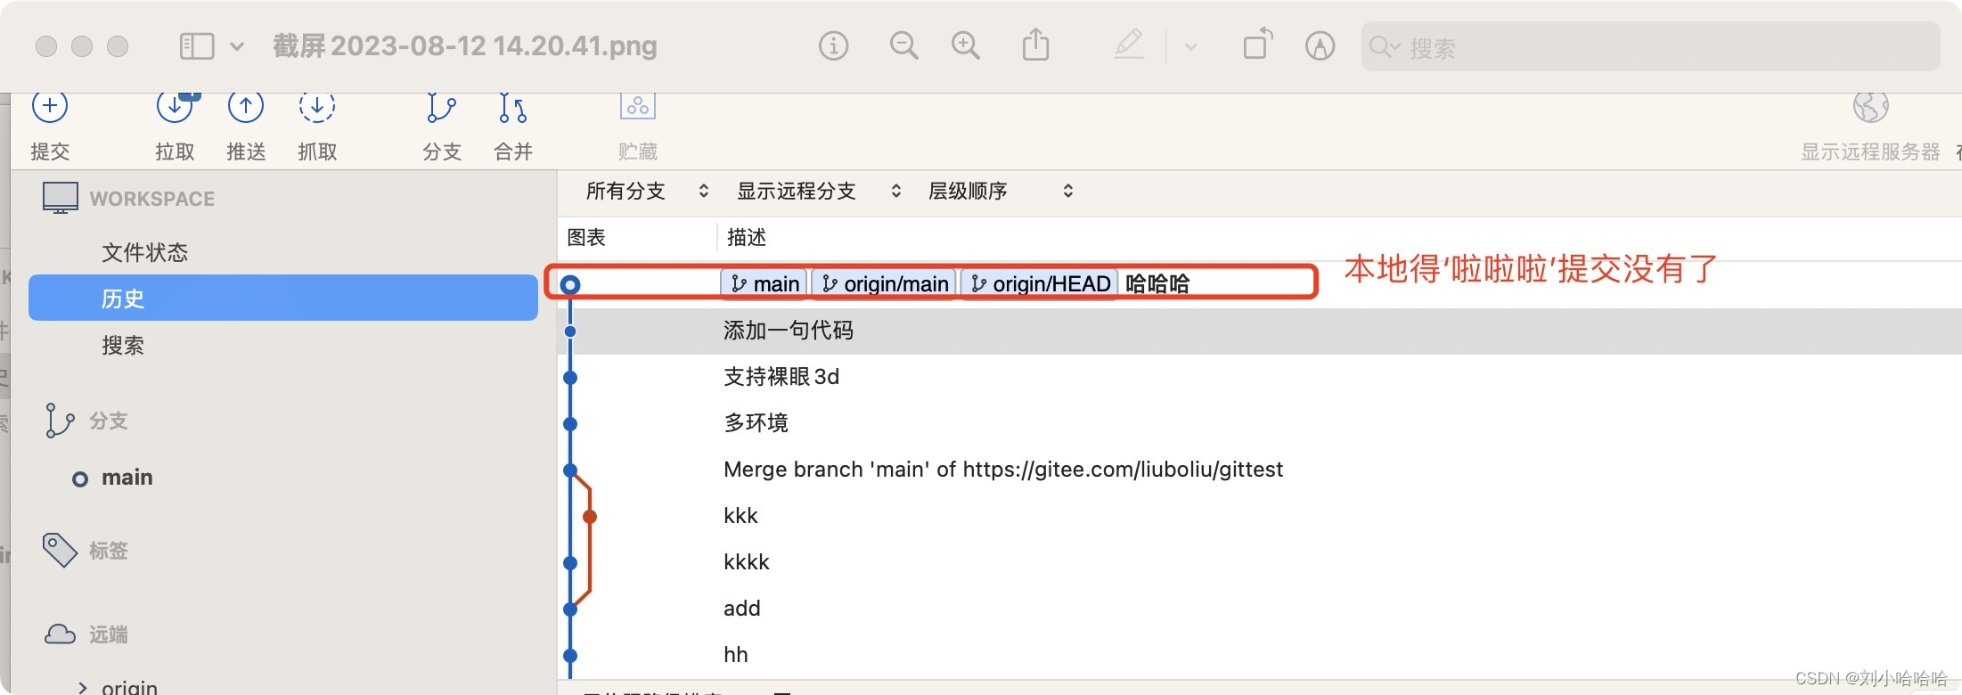This screenshot has height=695, width=1962.
Task: Open Preview's info inspector icon
Action: tap(834, 45)
